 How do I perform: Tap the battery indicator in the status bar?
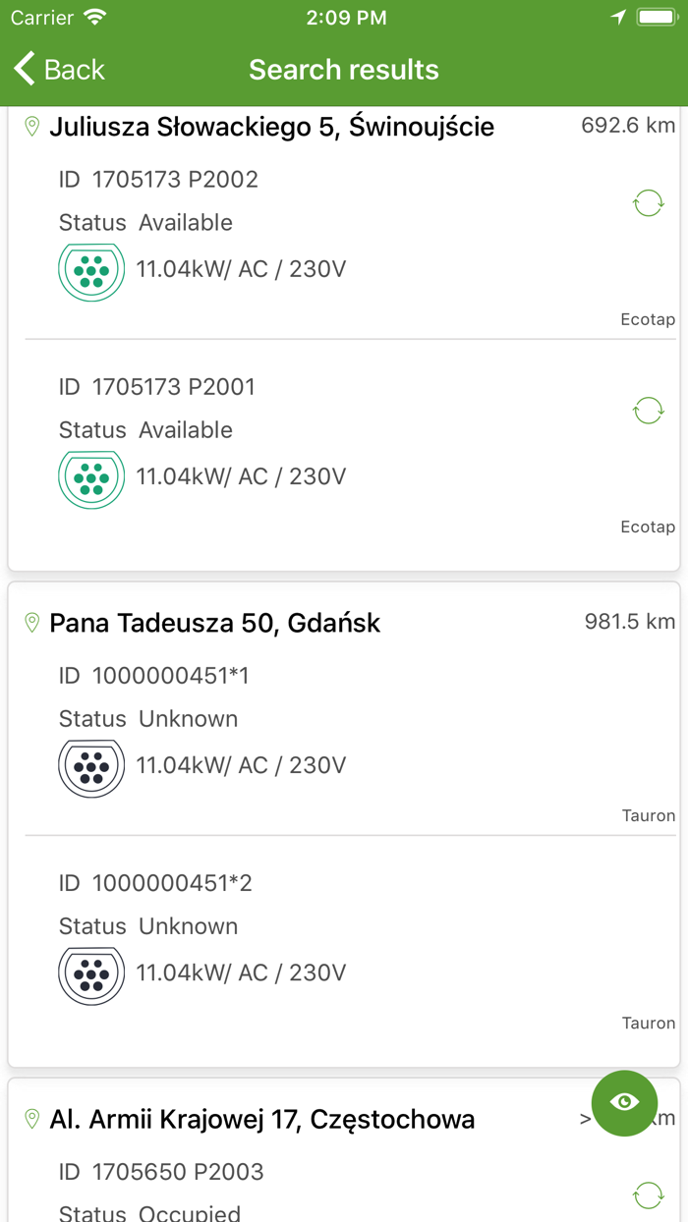point(655,16)
